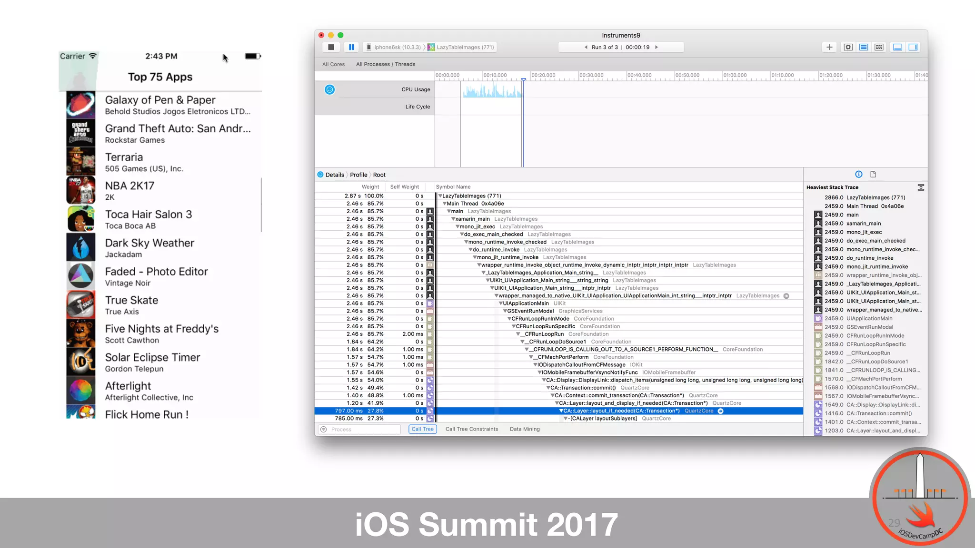Tap the Terraria app icon
975x548 pixels.
coord(81,162)
